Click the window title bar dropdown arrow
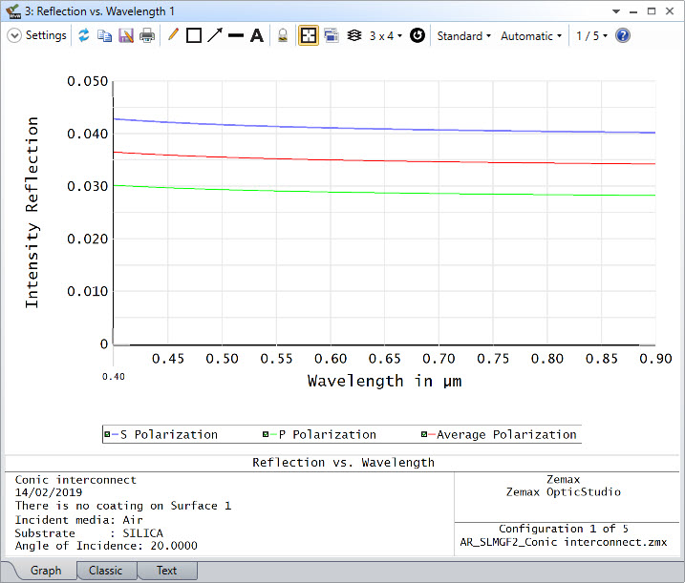Image resolution: width=685 pixels, height=583 pixels. (616, 11)
